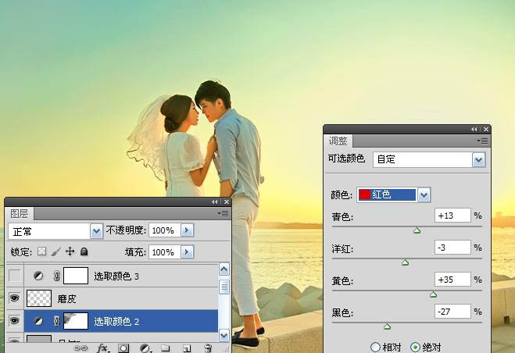Delete layer with trash icon
The width and height of the screenshot is (515, 353).
(208, 348)
